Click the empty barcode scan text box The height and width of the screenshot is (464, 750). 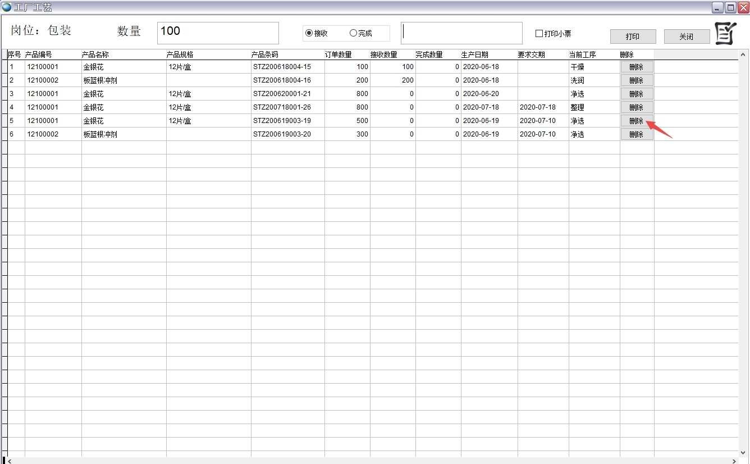(461, 33)
